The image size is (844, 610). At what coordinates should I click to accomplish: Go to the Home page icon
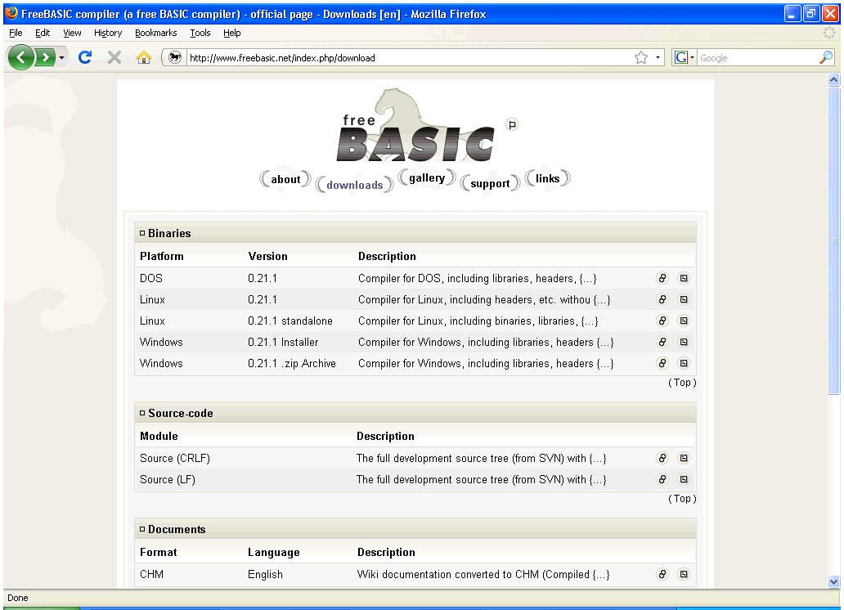point(144,57)
